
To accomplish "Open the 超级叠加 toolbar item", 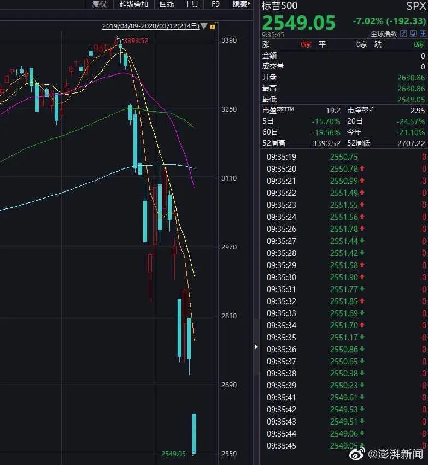I will click(x=134, y=4).
